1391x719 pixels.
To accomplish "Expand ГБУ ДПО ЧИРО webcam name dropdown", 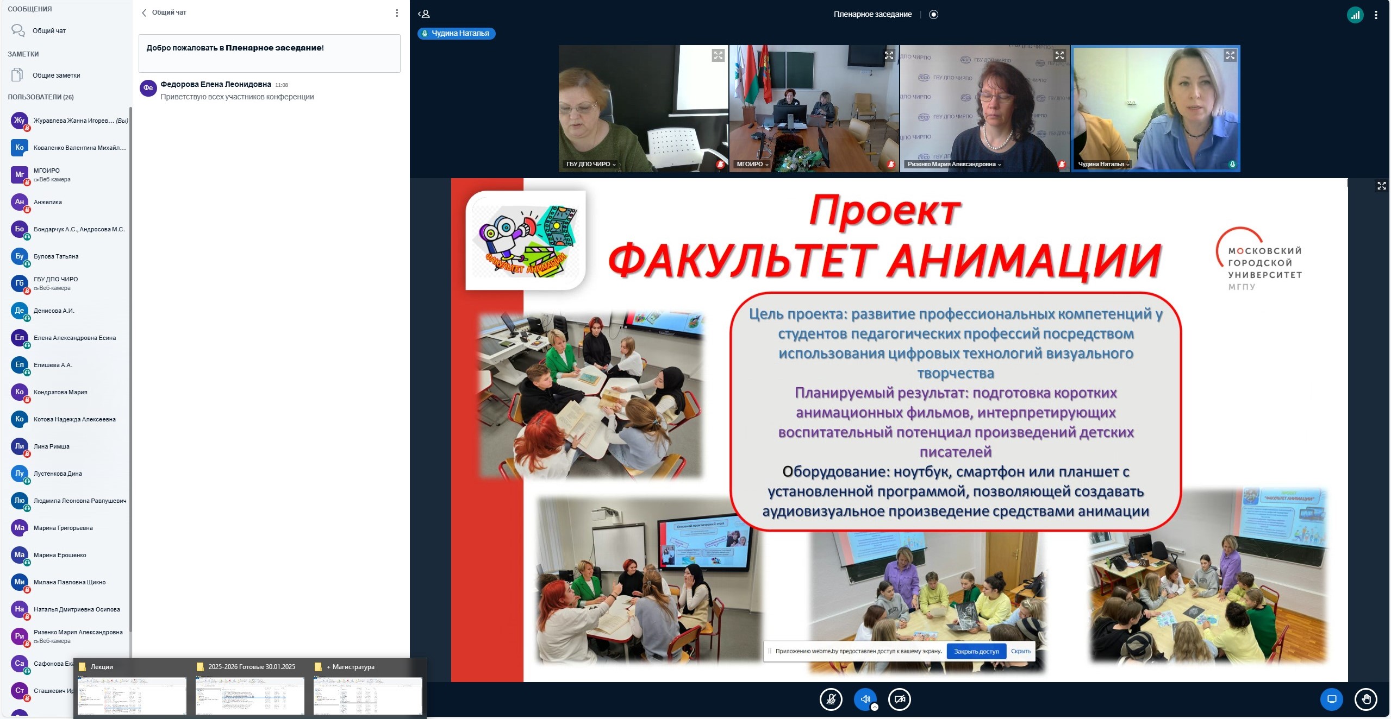I will point(591,164).
